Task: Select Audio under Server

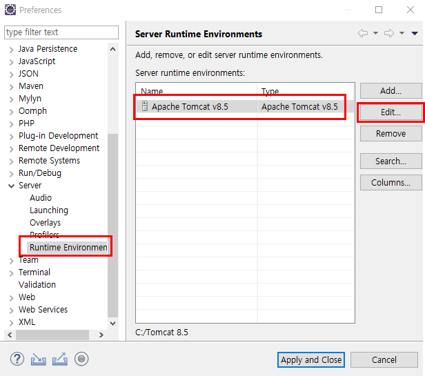Action: pyautogui.click(x=41, y=197)
